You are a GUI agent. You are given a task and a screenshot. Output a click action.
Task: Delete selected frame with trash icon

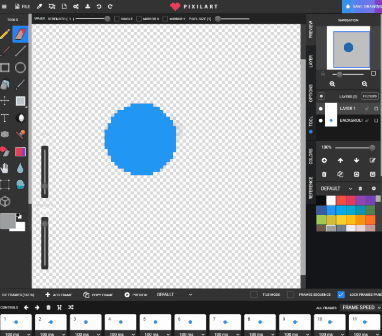pyautogui.click(x=48, y=307)
